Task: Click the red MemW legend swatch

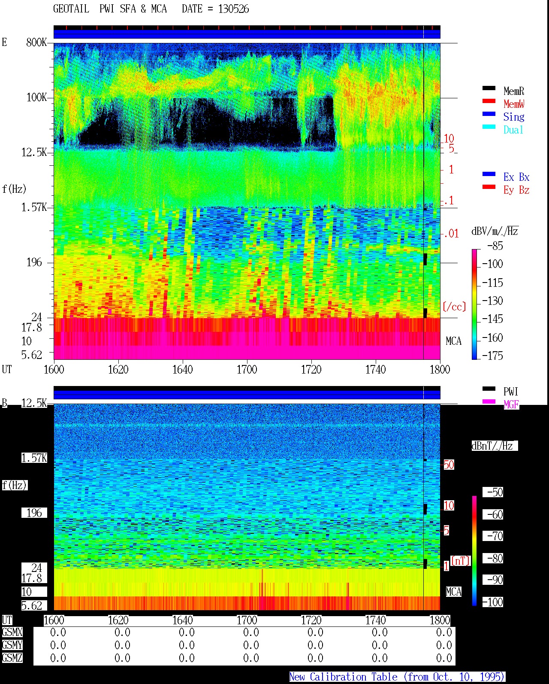Action: (x=489, y=101)
